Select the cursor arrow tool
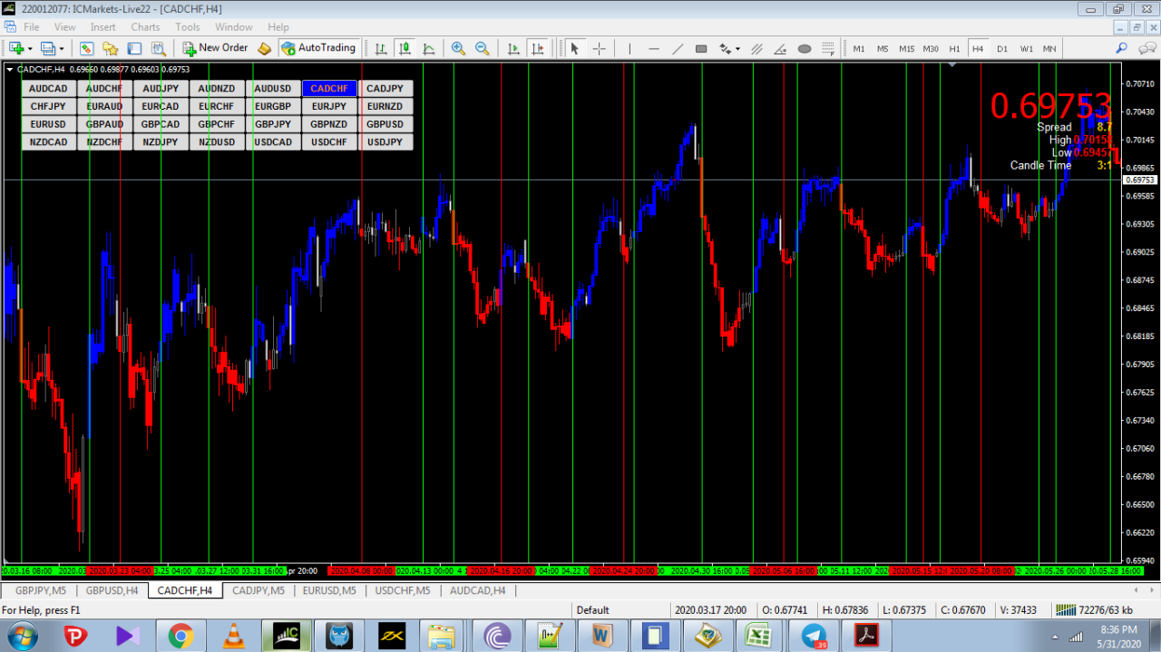The width and height of the screenshot is (1161, 652). coord(574,48)
